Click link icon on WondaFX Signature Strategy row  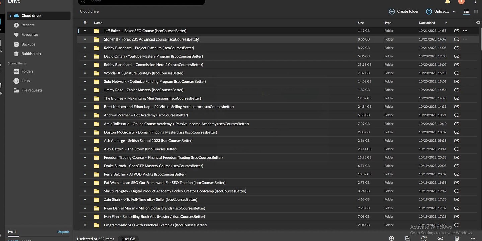pos(456,73)
